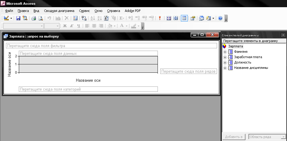Viewport: 287px width, 141px height.
Task: Expand the Название дисциплины field
Action: [x=225, y=68]
